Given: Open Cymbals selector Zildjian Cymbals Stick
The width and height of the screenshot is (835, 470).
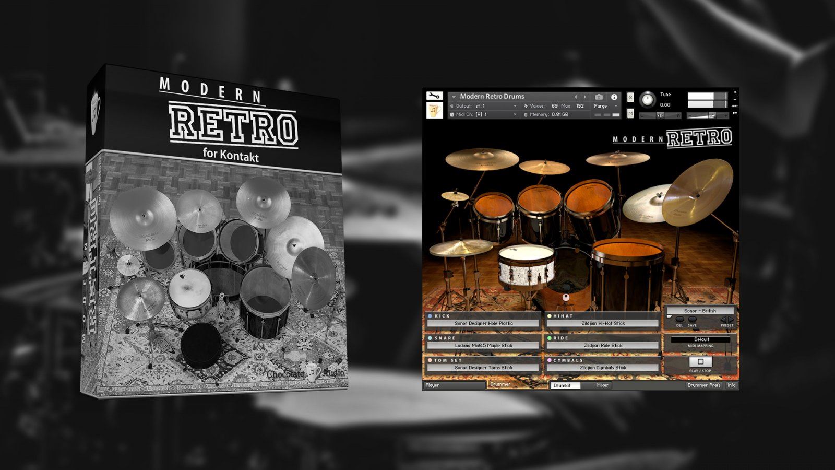Looking at the screenshot, I should click(603, 368).
